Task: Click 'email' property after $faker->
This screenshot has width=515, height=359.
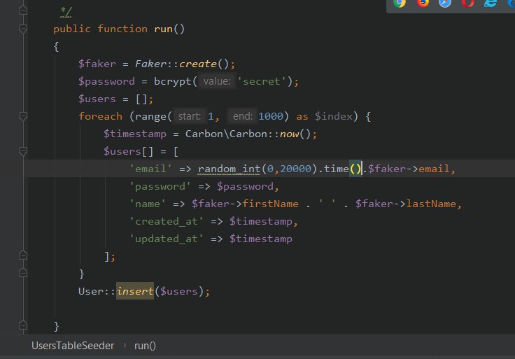Action: pyautogui.click(x=434, y=169)
